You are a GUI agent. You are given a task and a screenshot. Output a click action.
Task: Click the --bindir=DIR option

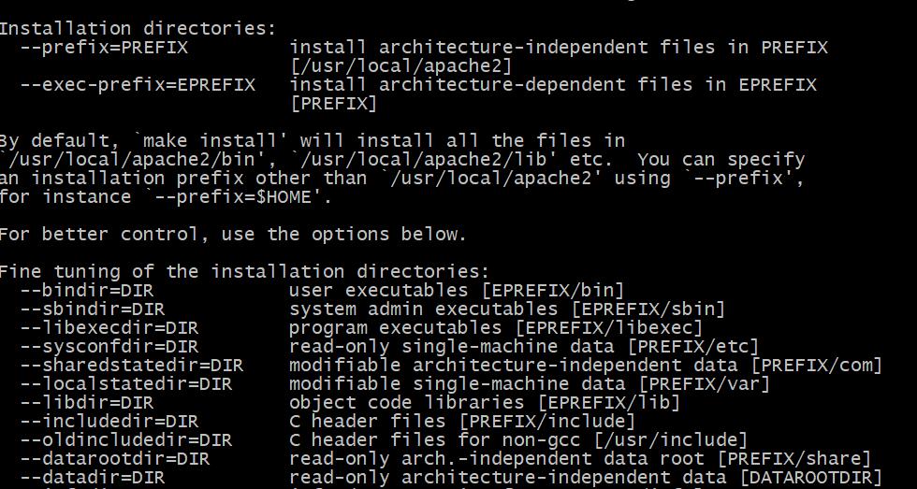pos(88,291)
